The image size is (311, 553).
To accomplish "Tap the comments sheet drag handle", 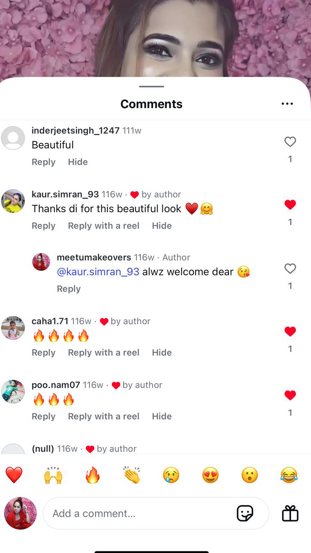I will [x=152, y=86].
